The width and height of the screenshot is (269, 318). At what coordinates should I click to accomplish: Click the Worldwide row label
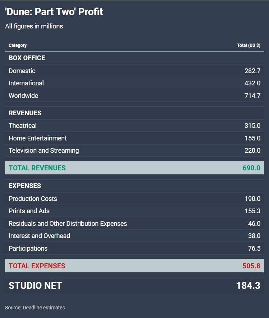(23, 96)
